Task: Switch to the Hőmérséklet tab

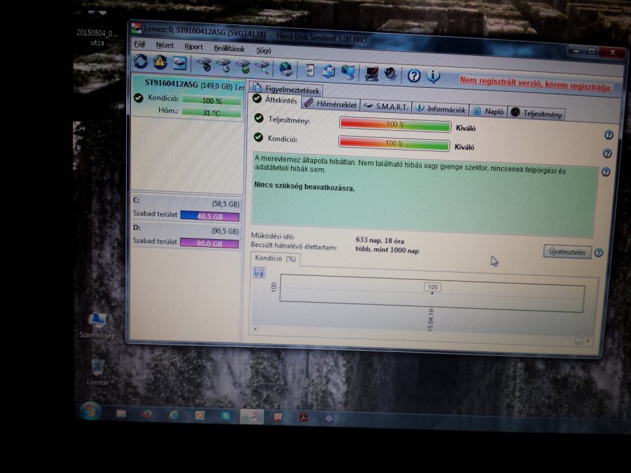Action: click(x=331, y=104)
